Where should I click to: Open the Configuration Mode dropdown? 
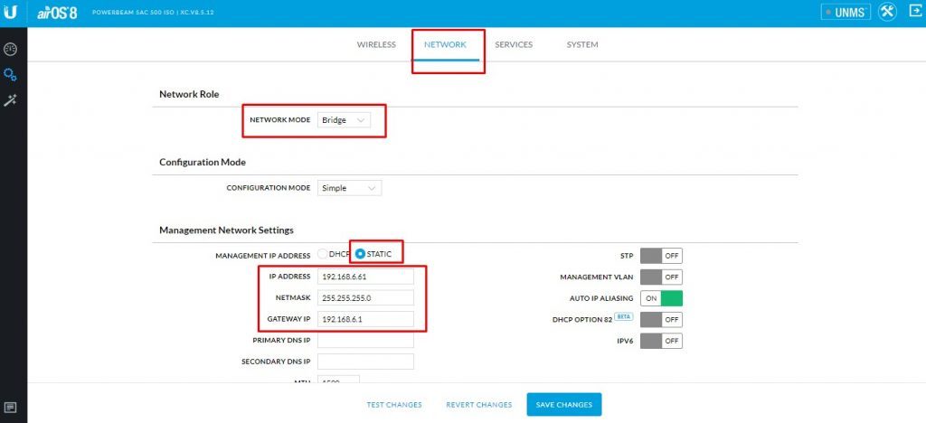(x=349, y=188)
